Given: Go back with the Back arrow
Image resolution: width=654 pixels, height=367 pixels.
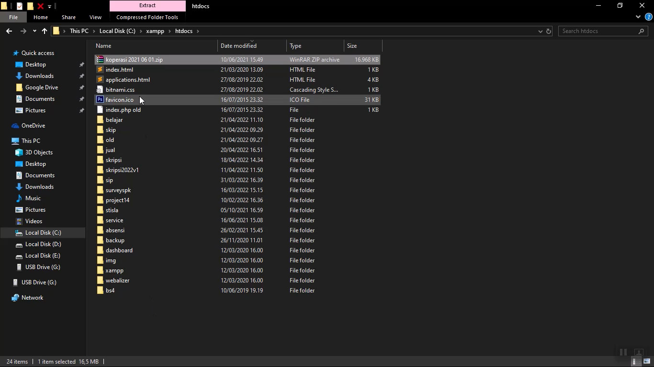Looking at the screenshot, I should (x=9, y=31).
